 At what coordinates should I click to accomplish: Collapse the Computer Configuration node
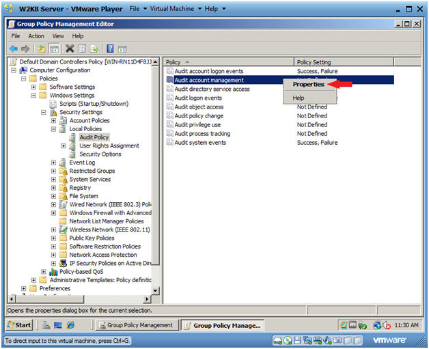pyautogui.click(x=14, y=70)
